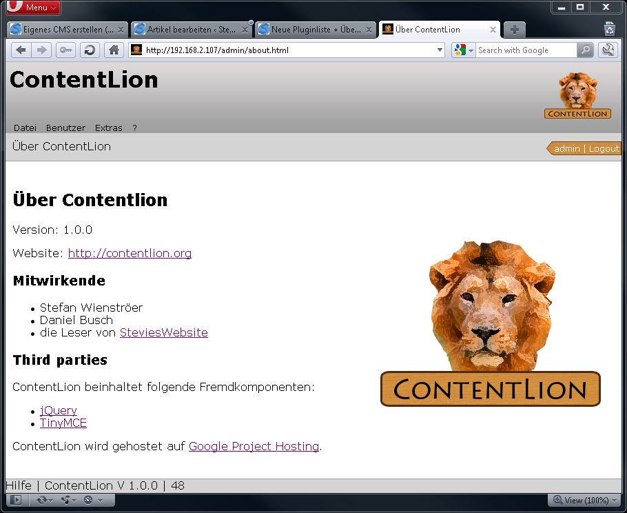The image size is (627, 513).
Task: Open the TinyMCE link
Action: click(x=63, y=423)
